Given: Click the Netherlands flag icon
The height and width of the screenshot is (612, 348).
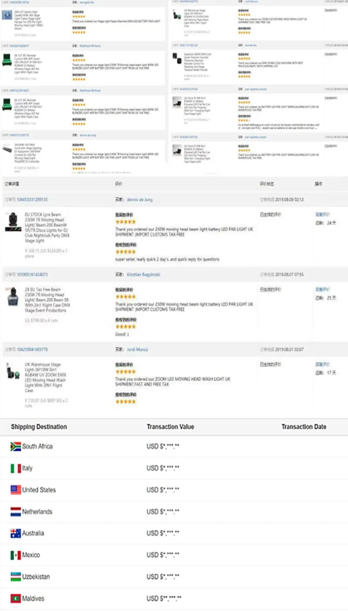Looking at the screenshot, I should click(16, 512).
